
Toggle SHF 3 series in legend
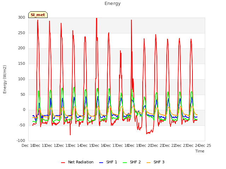pyautogui.click(x=155, y=162)
